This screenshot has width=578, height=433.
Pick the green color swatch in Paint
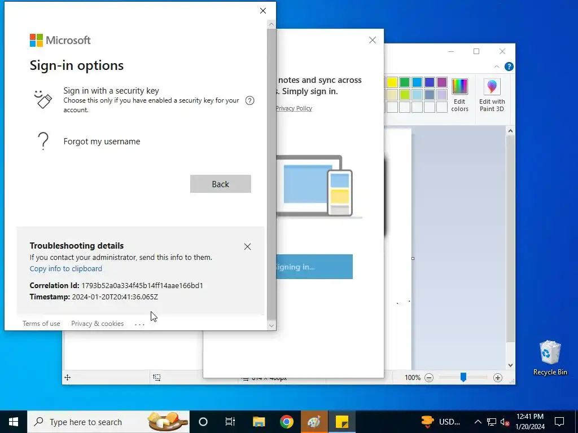405,82
